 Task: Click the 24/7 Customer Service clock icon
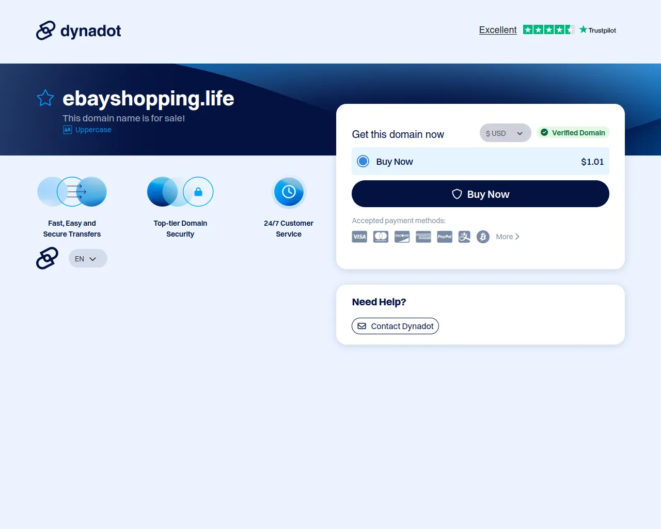click(289, 192)
